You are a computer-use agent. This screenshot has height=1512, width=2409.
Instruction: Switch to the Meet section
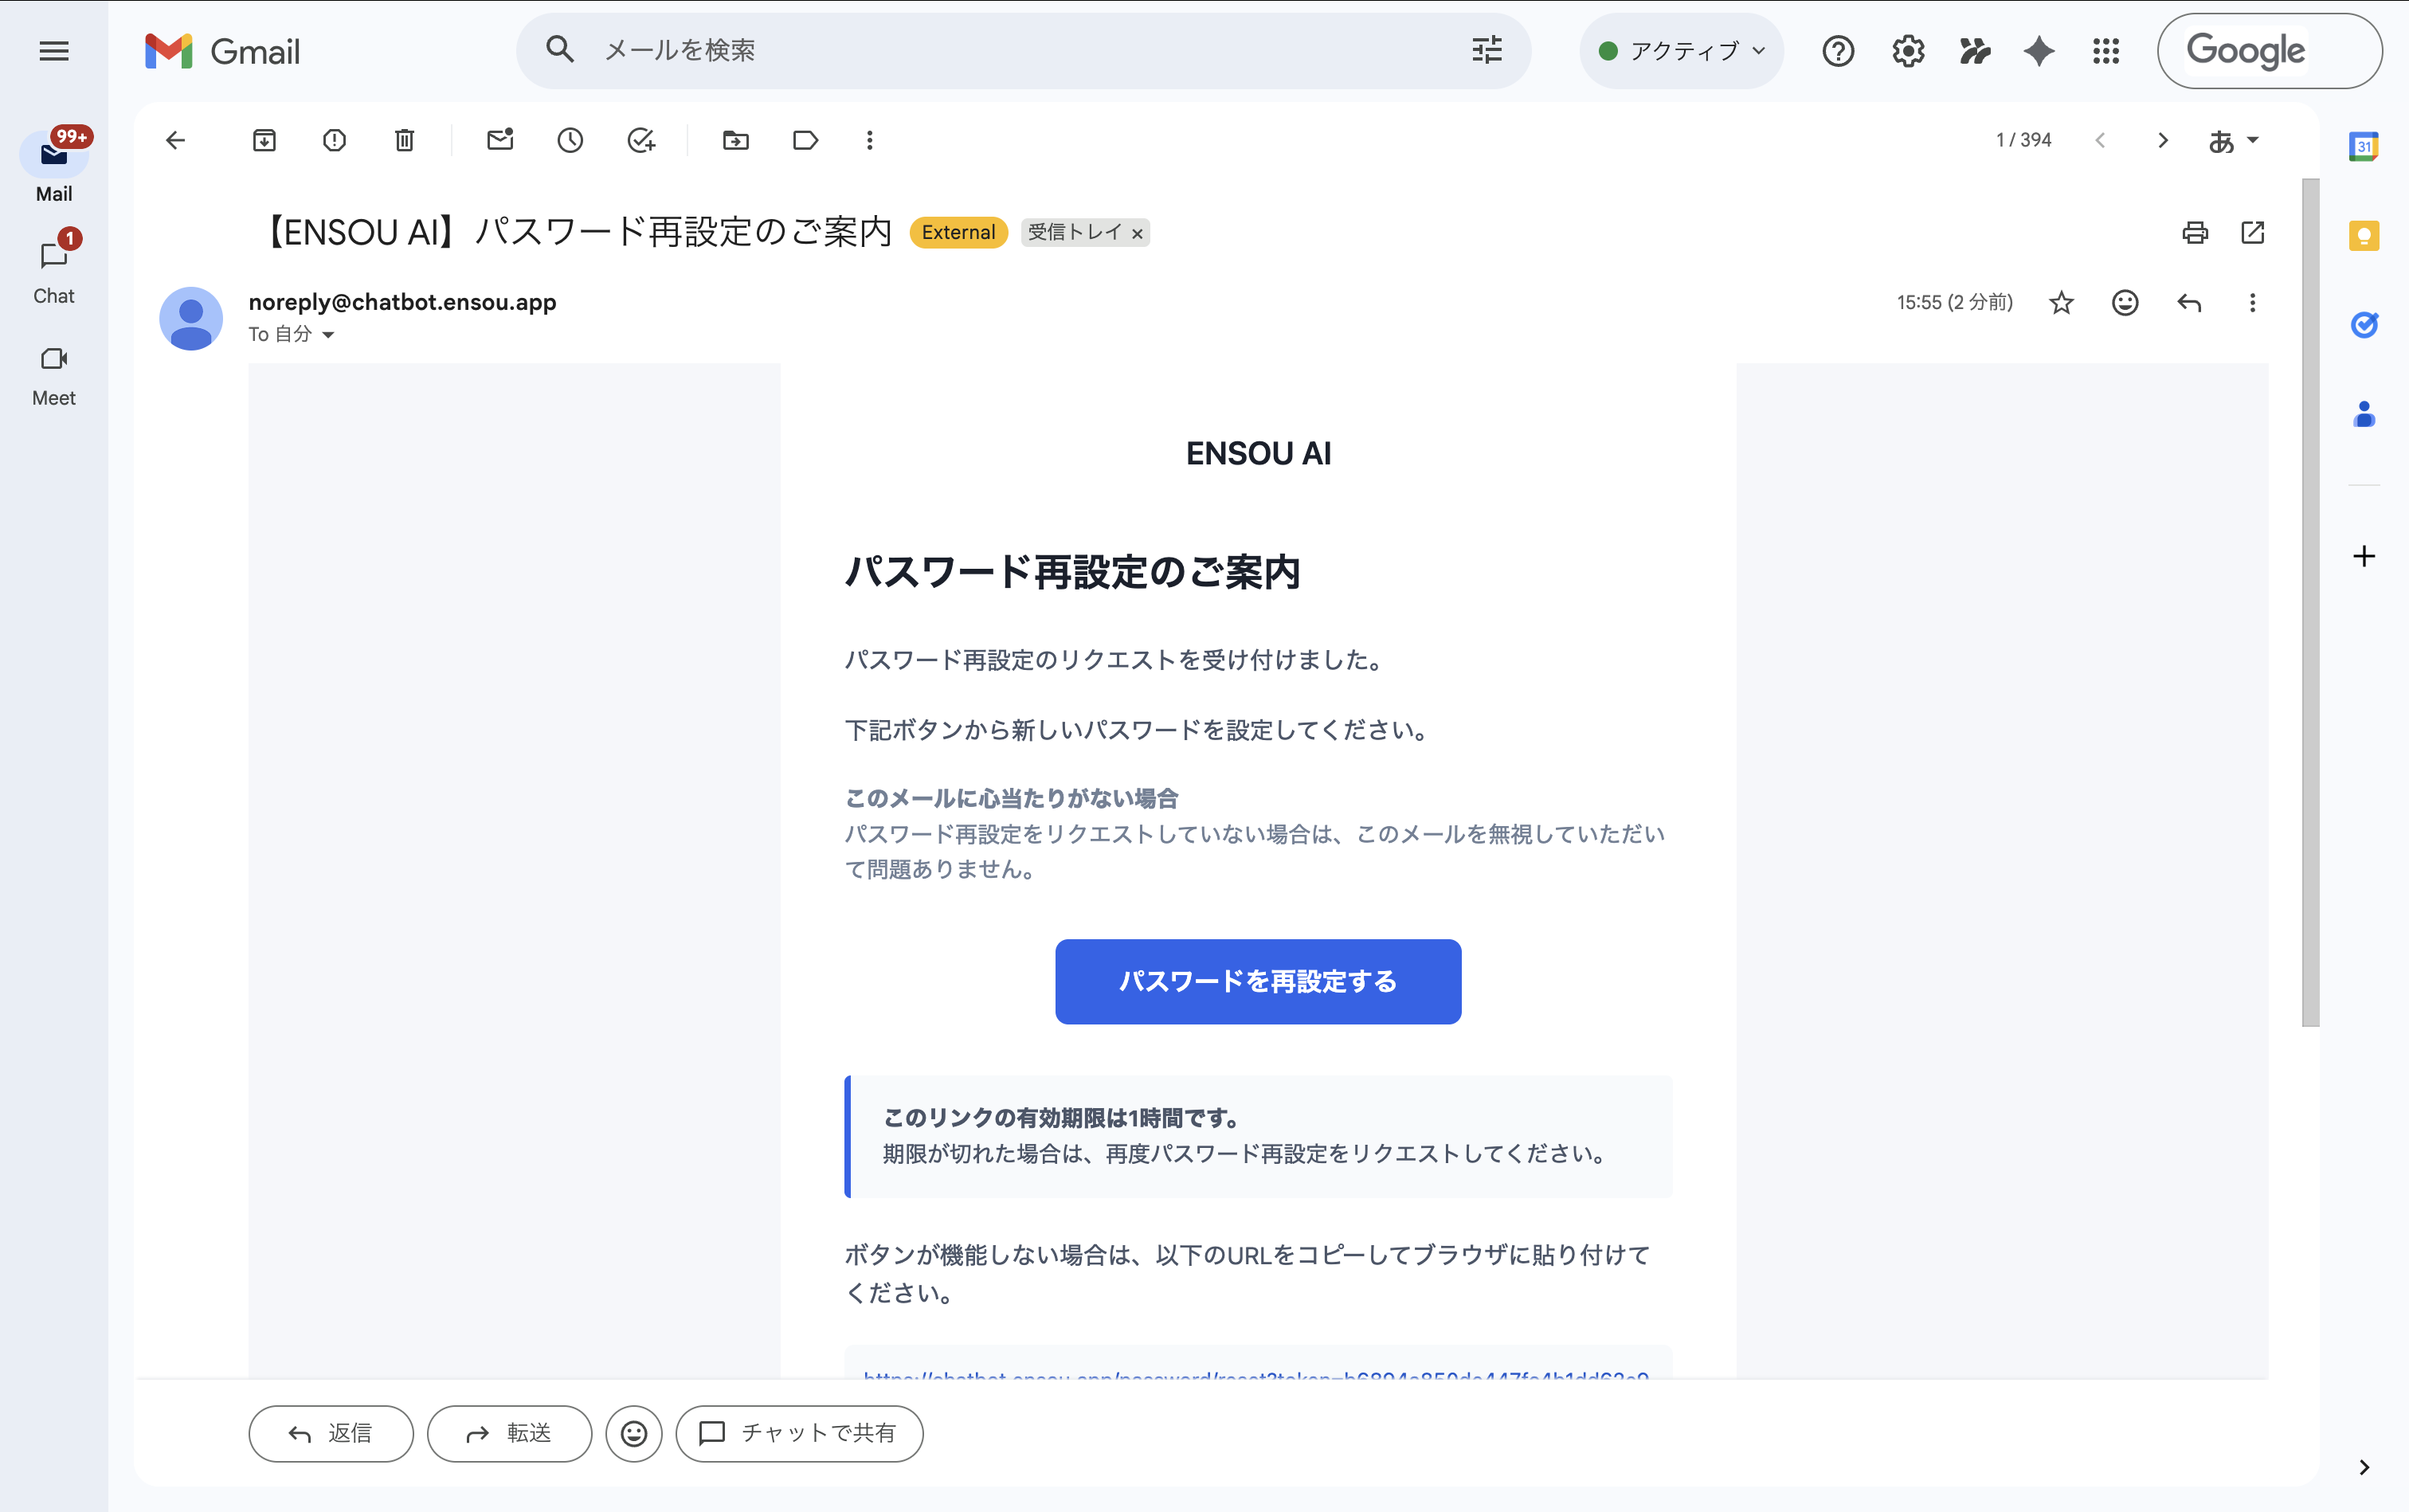pyautogui.click(x=54, y=376)
